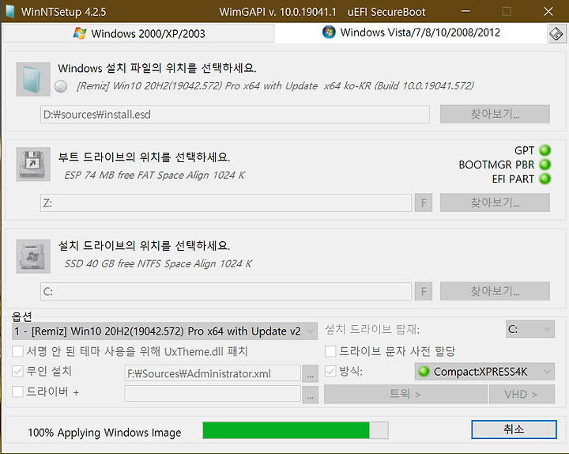Viewport: 569px width, 454px height.
Task: Click the SSD 40 GB free NTFS text
Action: (x=158, y=263)
